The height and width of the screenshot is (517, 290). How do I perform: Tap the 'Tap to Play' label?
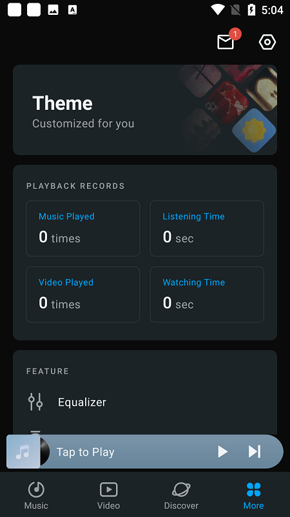pyautogui.click(x=86, y=452)
